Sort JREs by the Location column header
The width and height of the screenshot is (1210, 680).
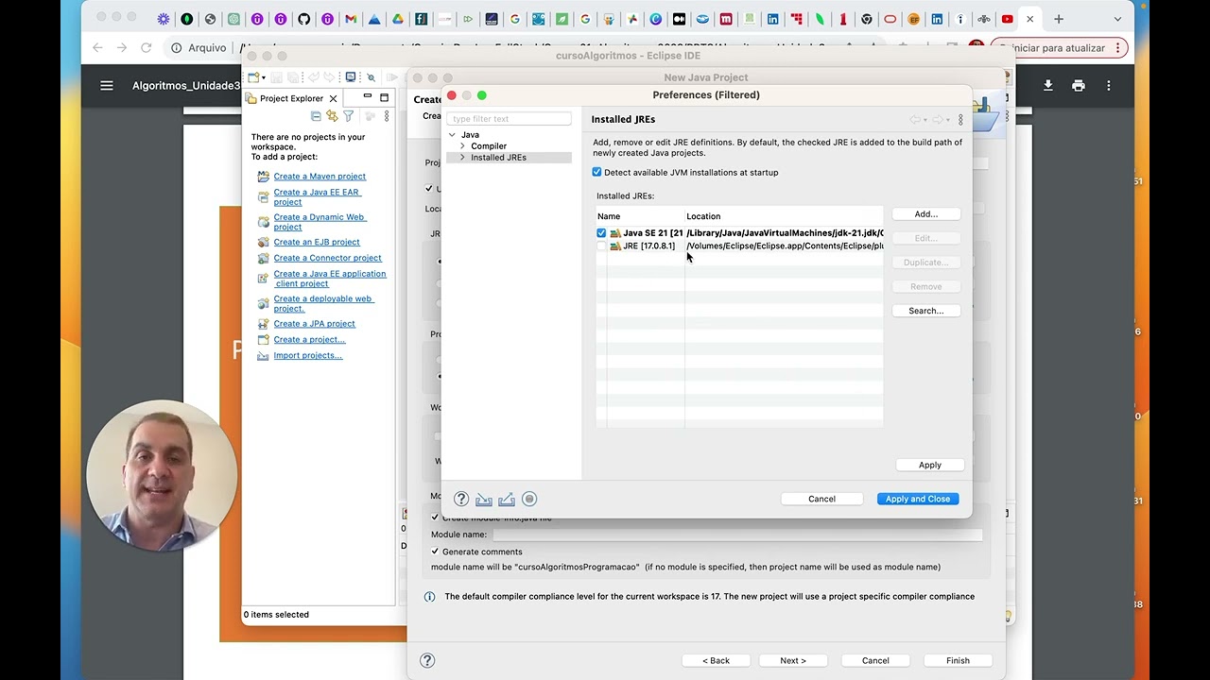(x=785, y=216)
